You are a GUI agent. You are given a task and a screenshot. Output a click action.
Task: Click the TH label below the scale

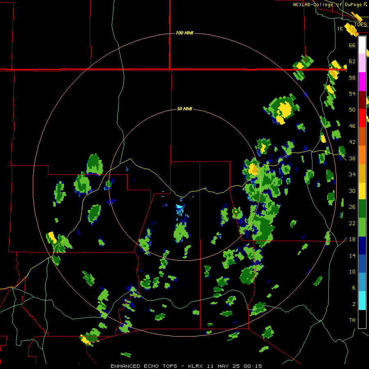(352, 320)
